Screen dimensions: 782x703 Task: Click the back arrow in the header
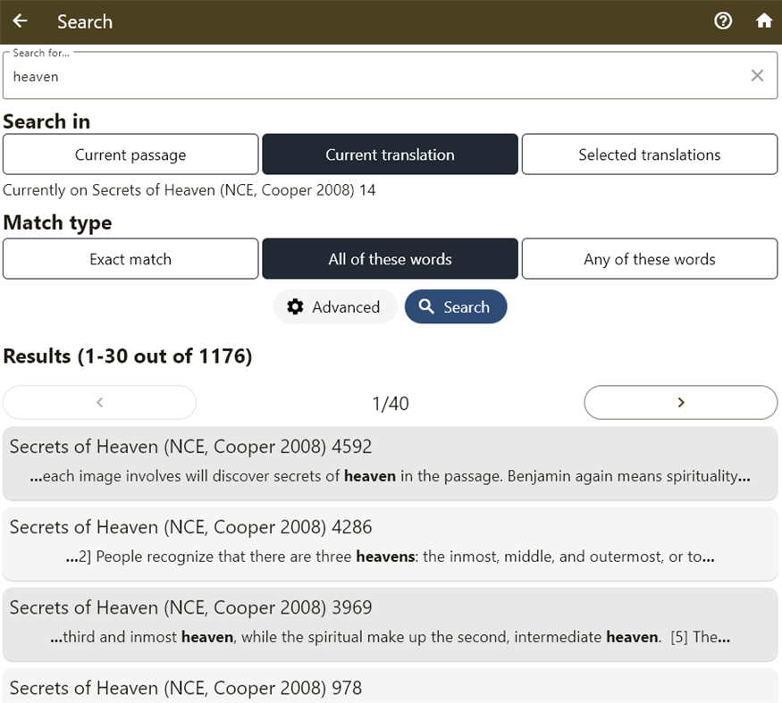[20, 21]
